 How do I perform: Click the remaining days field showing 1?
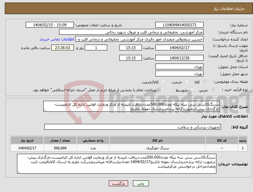pos(96,48)
